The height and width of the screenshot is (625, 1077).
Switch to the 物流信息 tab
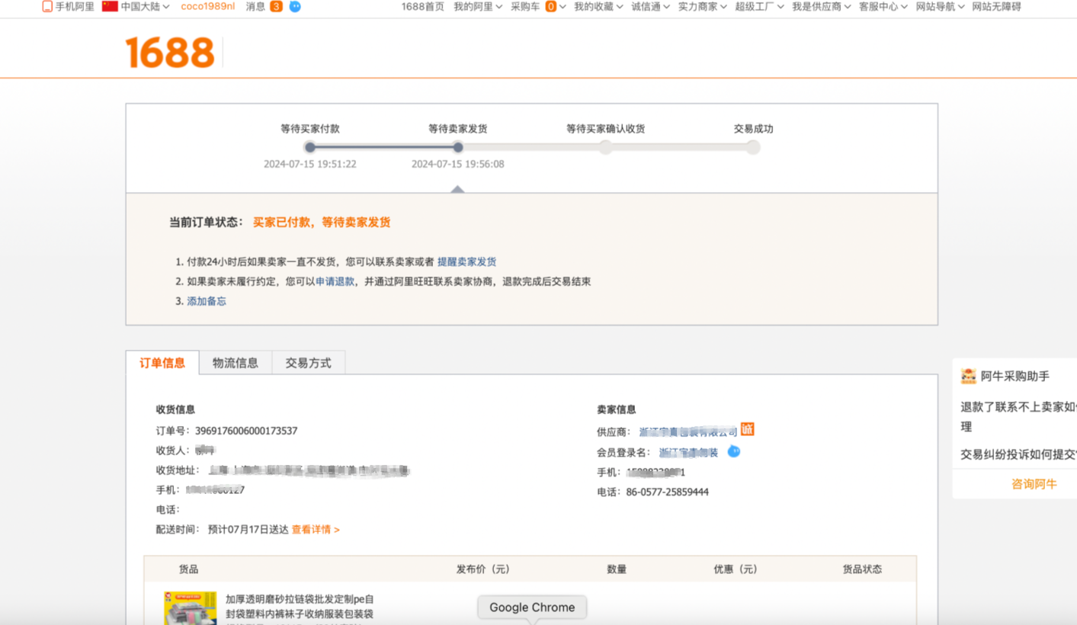235,363
